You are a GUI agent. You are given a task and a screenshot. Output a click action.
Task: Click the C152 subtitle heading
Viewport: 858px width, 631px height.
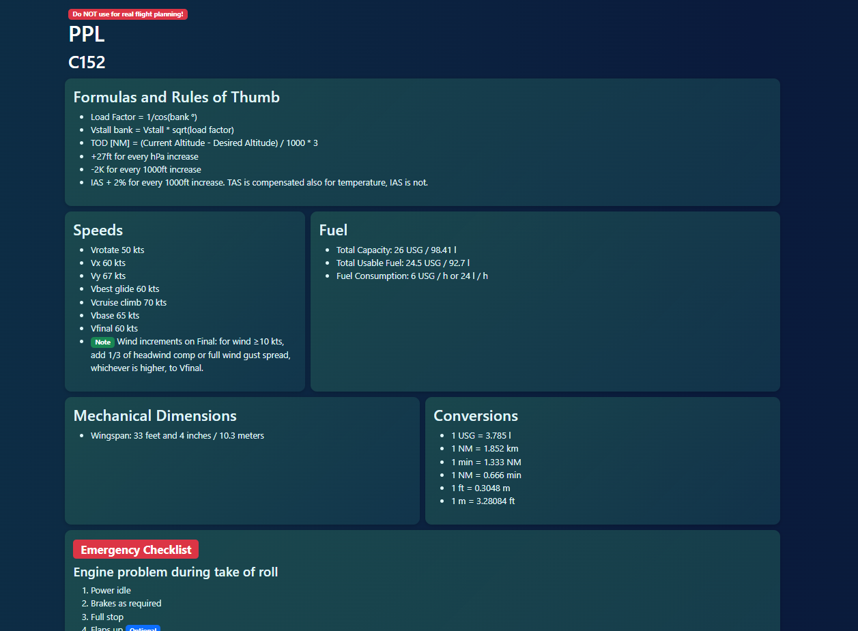tap(87, 63)
